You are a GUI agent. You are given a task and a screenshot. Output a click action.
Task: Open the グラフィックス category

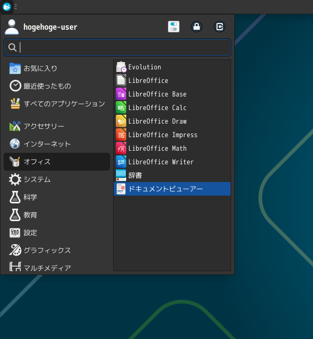47,250
